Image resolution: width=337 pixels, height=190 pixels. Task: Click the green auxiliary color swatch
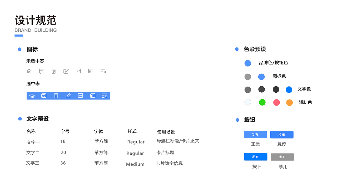(x=262, y=102)
